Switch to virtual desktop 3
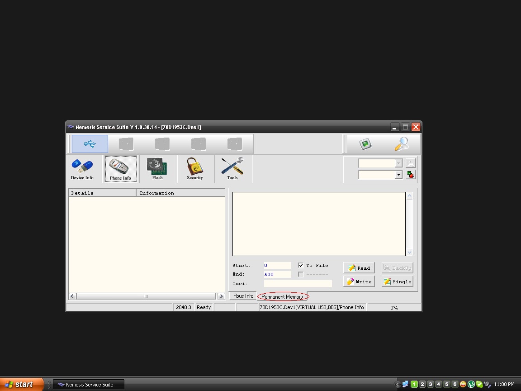This screenshot has height=391, width=521. click(430, 384)
